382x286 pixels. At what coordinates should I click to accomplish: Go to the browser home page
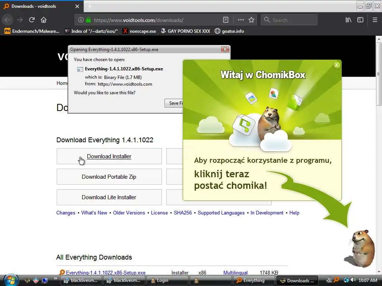point(44,20)
